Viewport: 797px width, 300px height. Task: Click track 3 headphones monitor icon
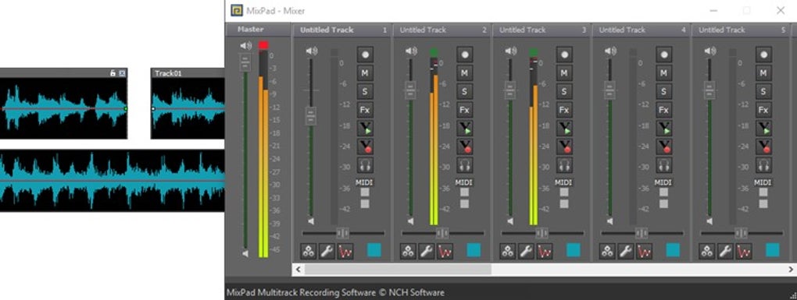tap(564, 164)
